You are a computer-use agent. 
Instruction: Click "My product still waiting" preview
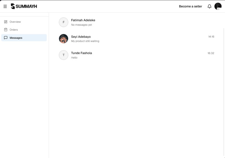pyautogui.click(x=85, y=41)
